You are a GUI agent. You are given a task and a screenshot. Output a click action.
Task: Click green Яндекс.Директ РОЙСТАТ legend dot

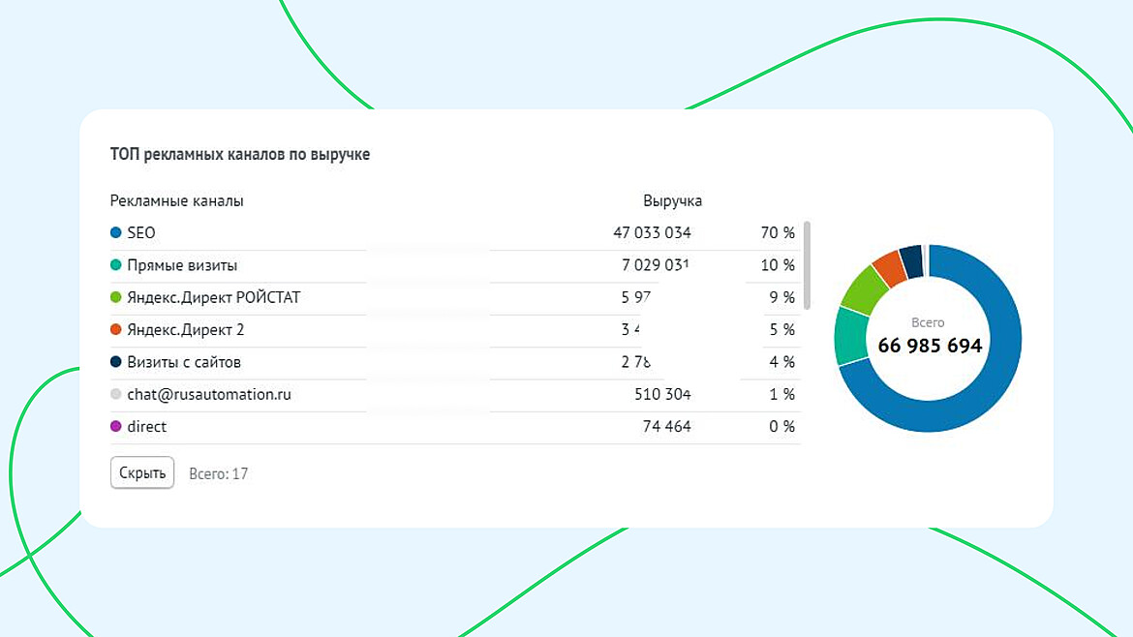[115, 297]
